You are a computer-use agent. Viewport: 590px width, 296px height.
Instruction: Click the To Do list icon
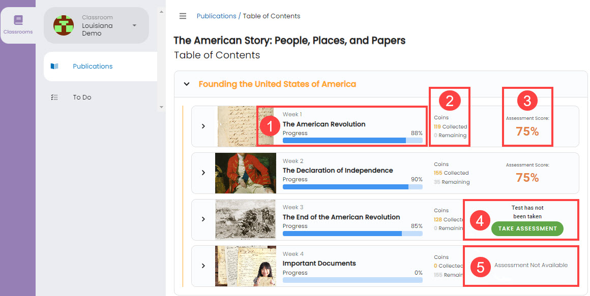click(54, 97)
